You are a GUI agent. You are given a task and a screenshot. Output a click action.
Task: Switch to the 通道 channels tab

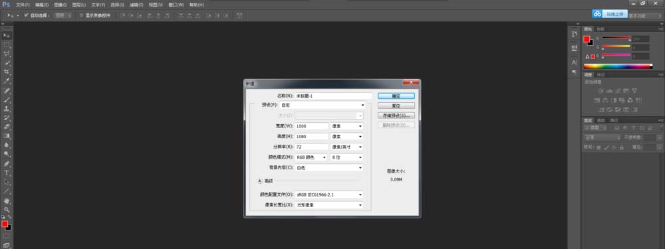click(x=602, y=120)
